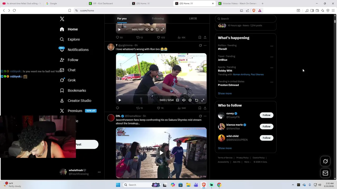Enter fullscreen on the Ron bro video
The image size is (337, 189).
203,100
